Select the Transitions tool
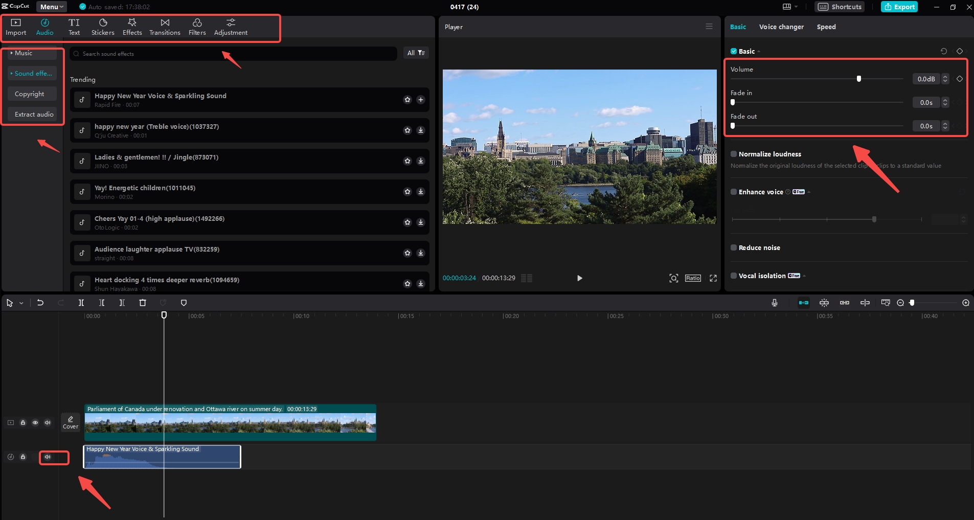974x520 pixels. point(164,27)
